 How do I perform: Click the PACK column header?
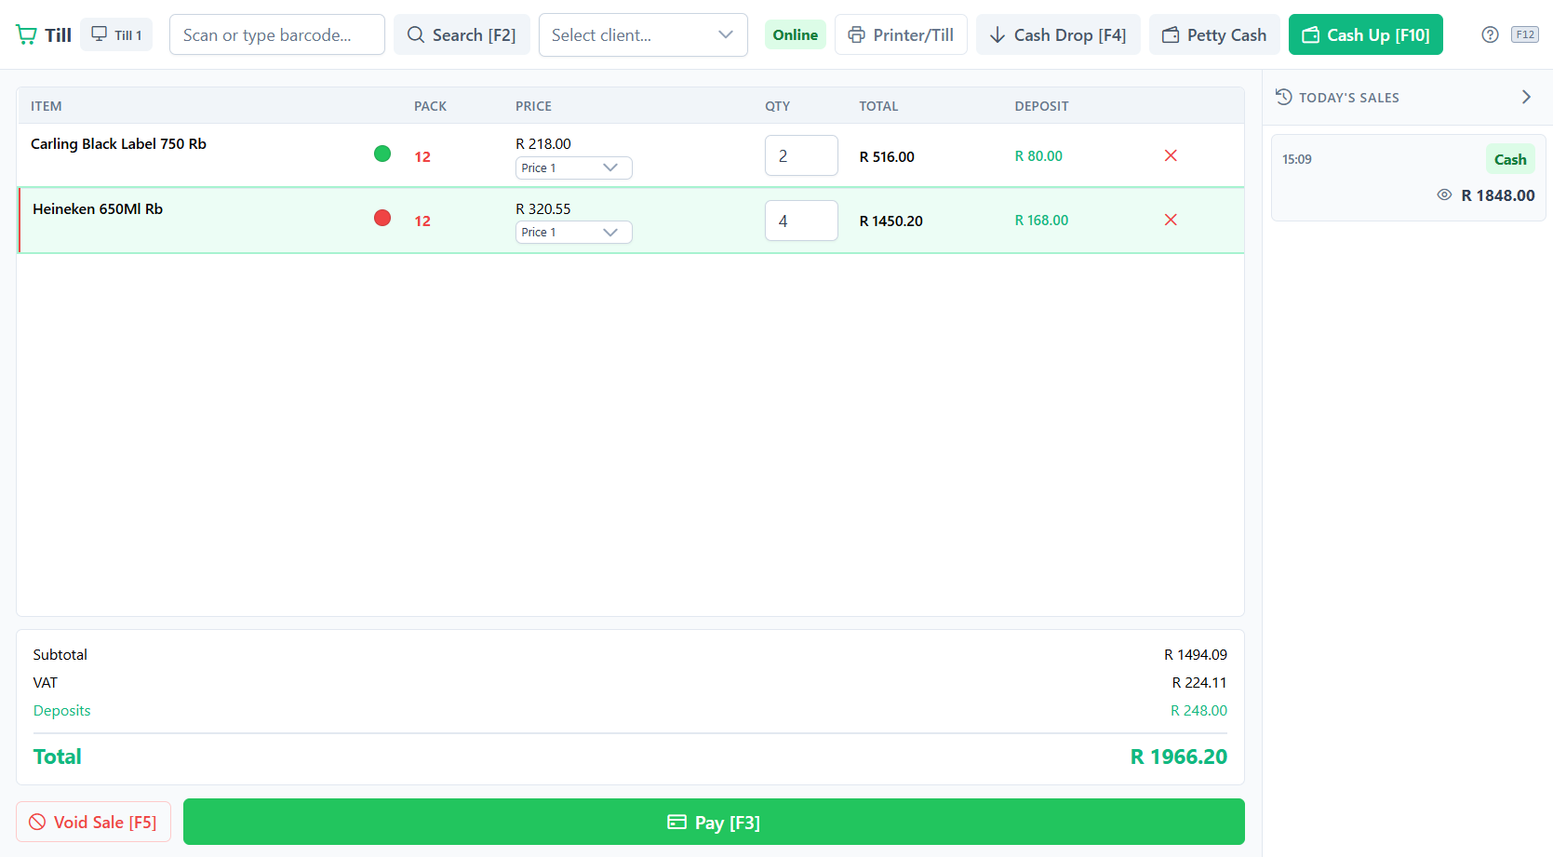coord(430,106)
